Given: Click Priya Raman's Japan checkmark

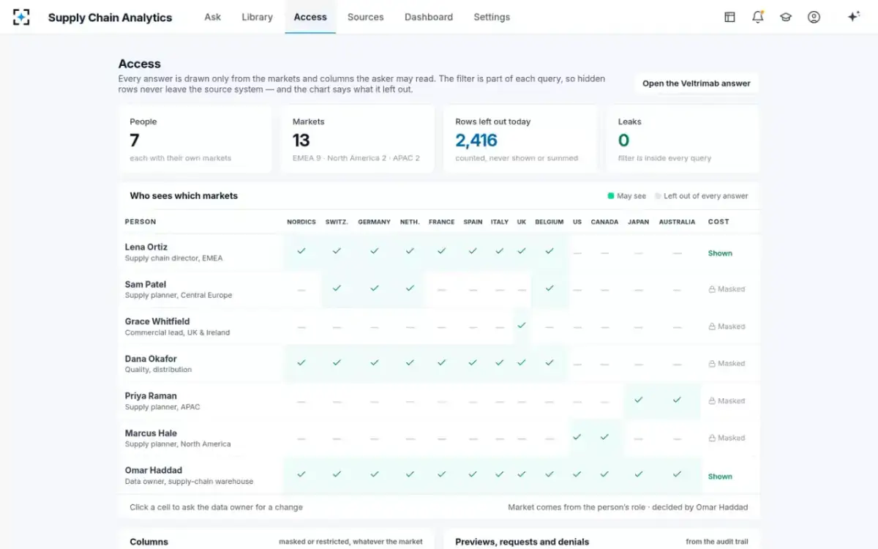Looking at the screenshot, I should pyautogui.click(x=639, y=400).
